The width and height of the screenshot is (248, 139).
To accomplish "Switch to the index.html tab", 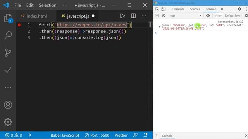I will tap(36, 16).
